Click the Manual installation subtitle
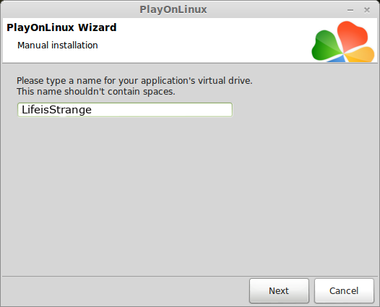Image resolution: width=380 pixels, height=307 pixels. coord(58,46)
